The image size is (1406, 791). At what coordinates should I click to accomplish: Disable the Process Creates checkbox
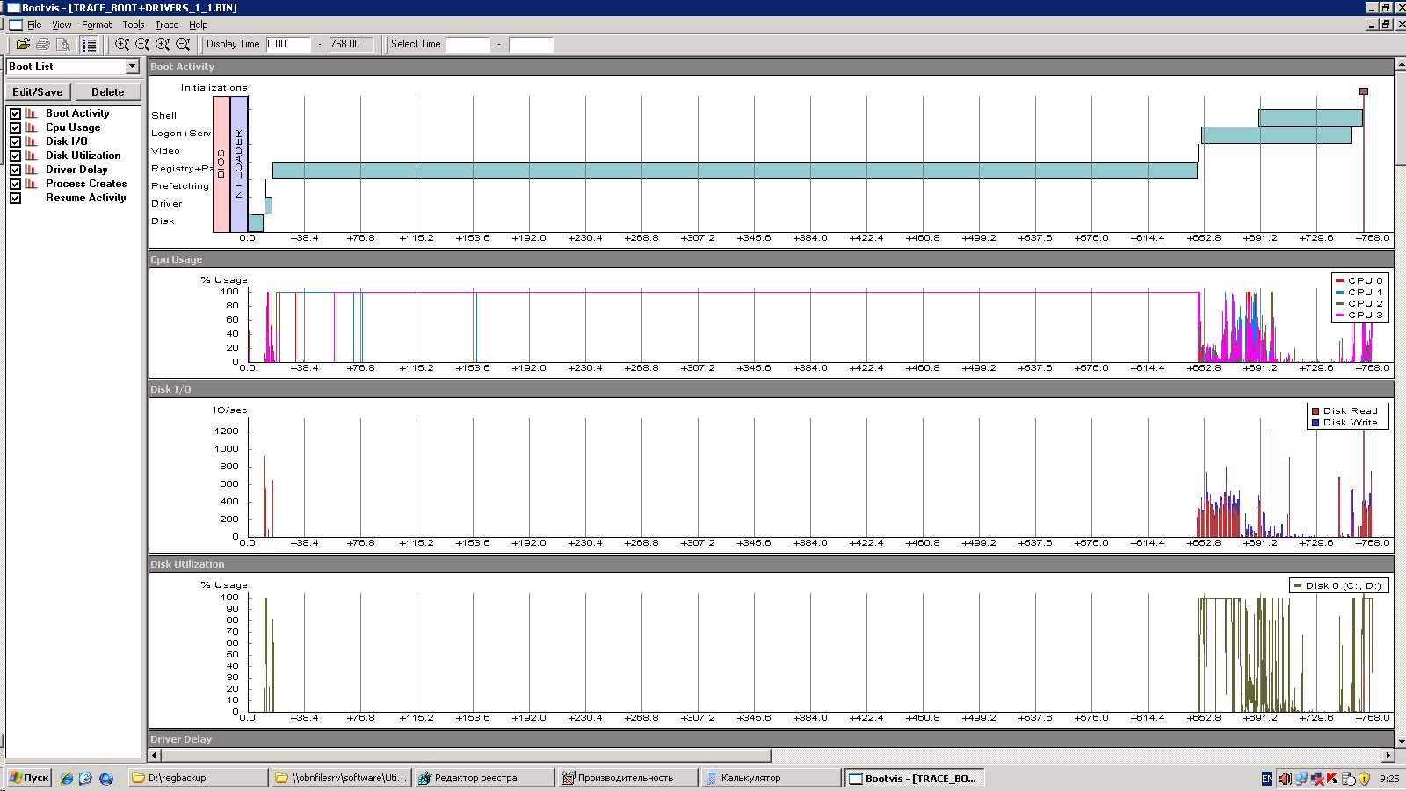(x=15, y=184)
